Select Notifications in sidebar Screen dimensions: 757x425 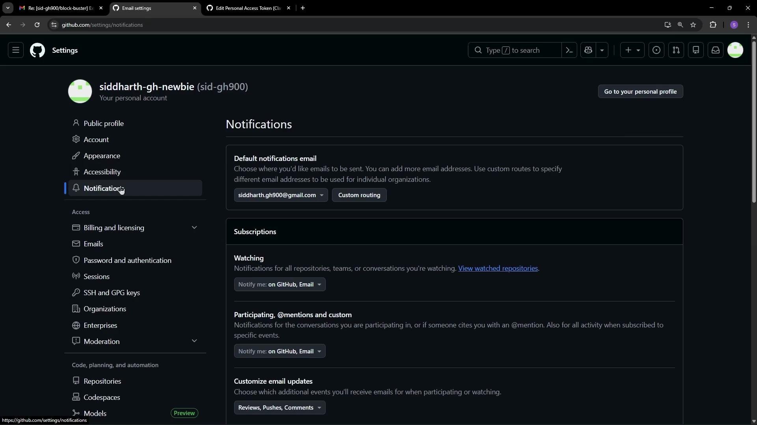click(135, 188)
